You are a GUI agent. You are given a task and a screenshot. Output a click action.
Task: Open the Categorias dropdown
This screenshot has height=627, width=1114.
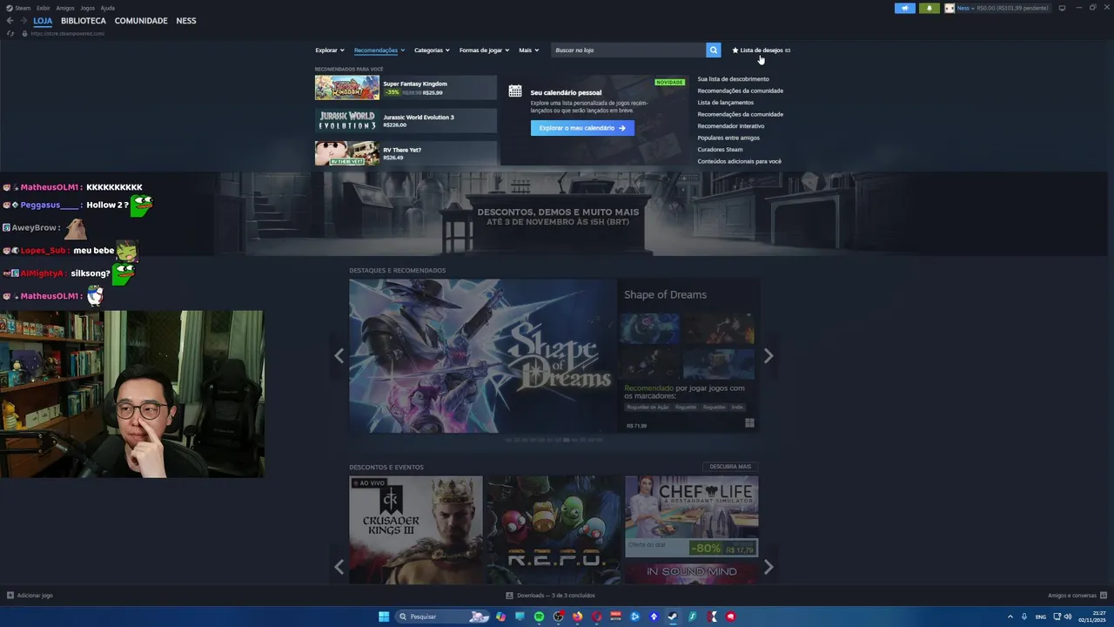click(433, 51)
